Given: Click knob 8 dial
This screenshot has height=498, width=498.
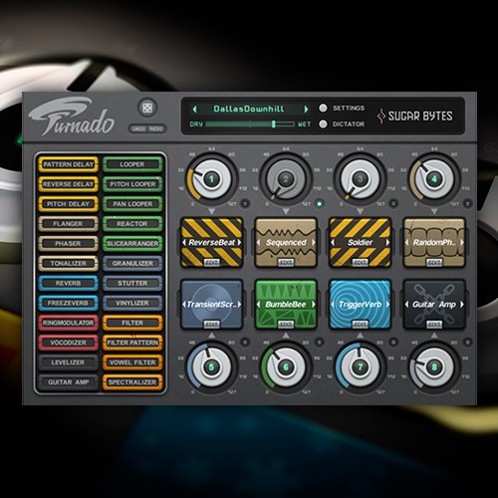Looking at the screenshot, I should pyautogui.click(x=434, y=368).
